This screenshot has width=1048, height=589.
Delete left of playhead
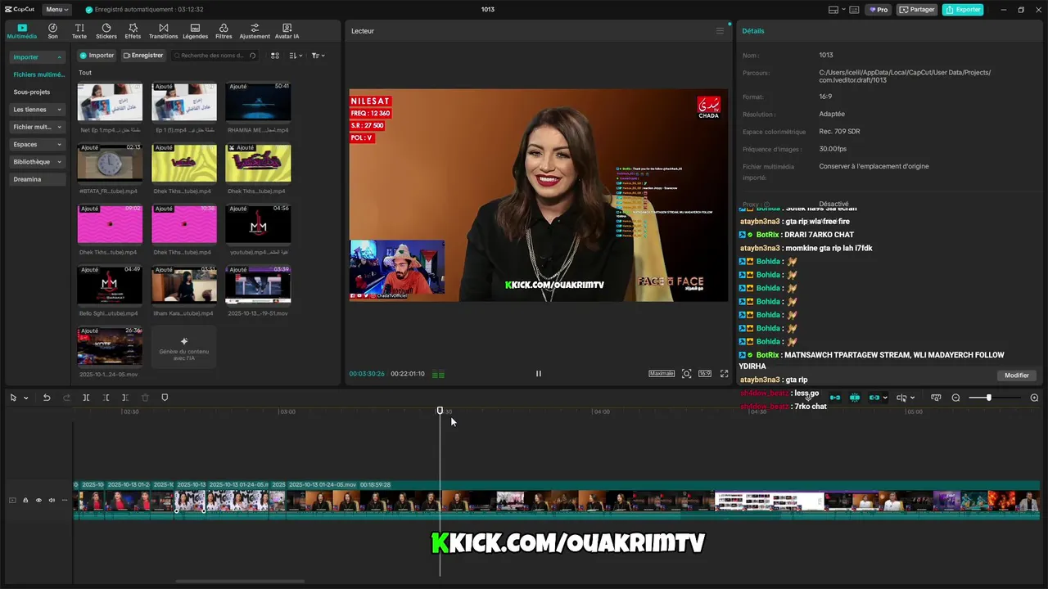106,398
